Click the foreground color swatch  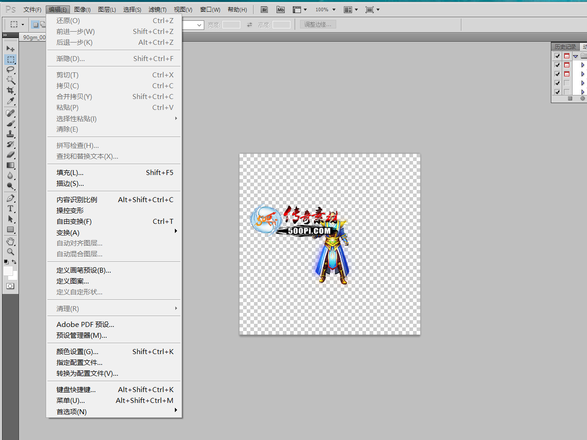pyautogui.click(x=8, y=271)
